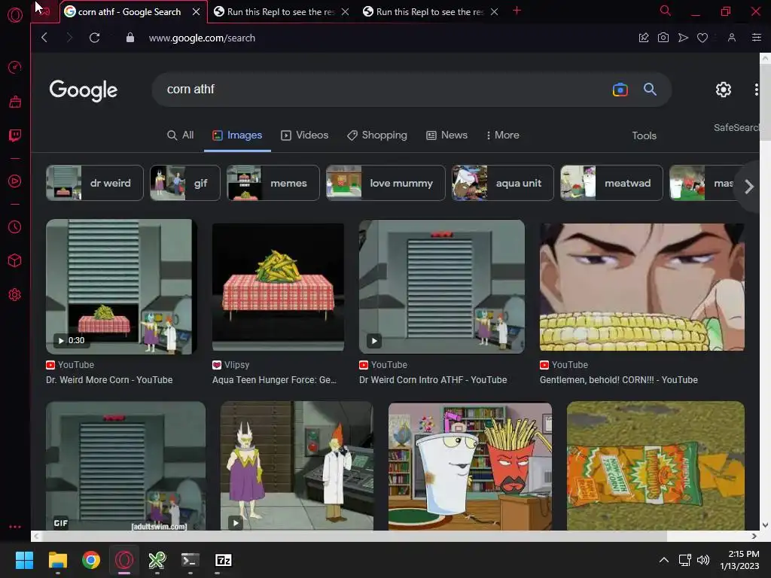Open Gentlemen, behold! CORN!!! thumbnail
This screenshot has height=578, width=771.
[x=642, y=287]
